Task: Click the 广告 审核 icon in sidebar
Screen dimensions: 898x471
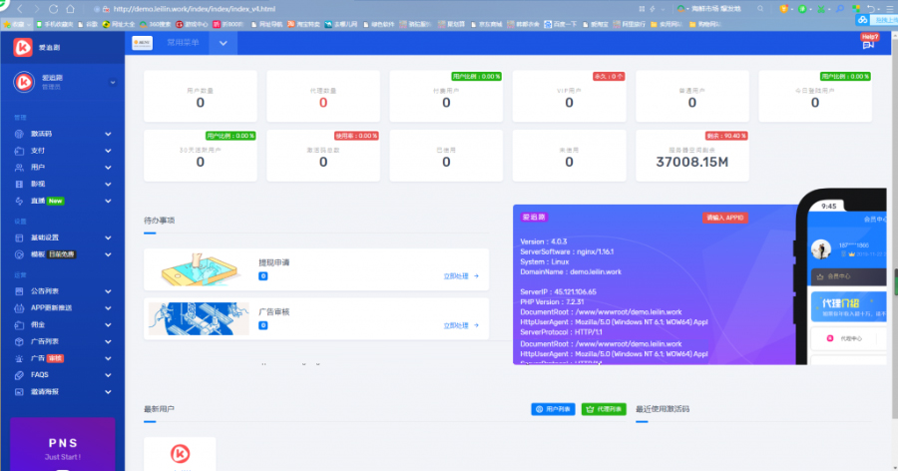Action: click(x=19, y=358)
